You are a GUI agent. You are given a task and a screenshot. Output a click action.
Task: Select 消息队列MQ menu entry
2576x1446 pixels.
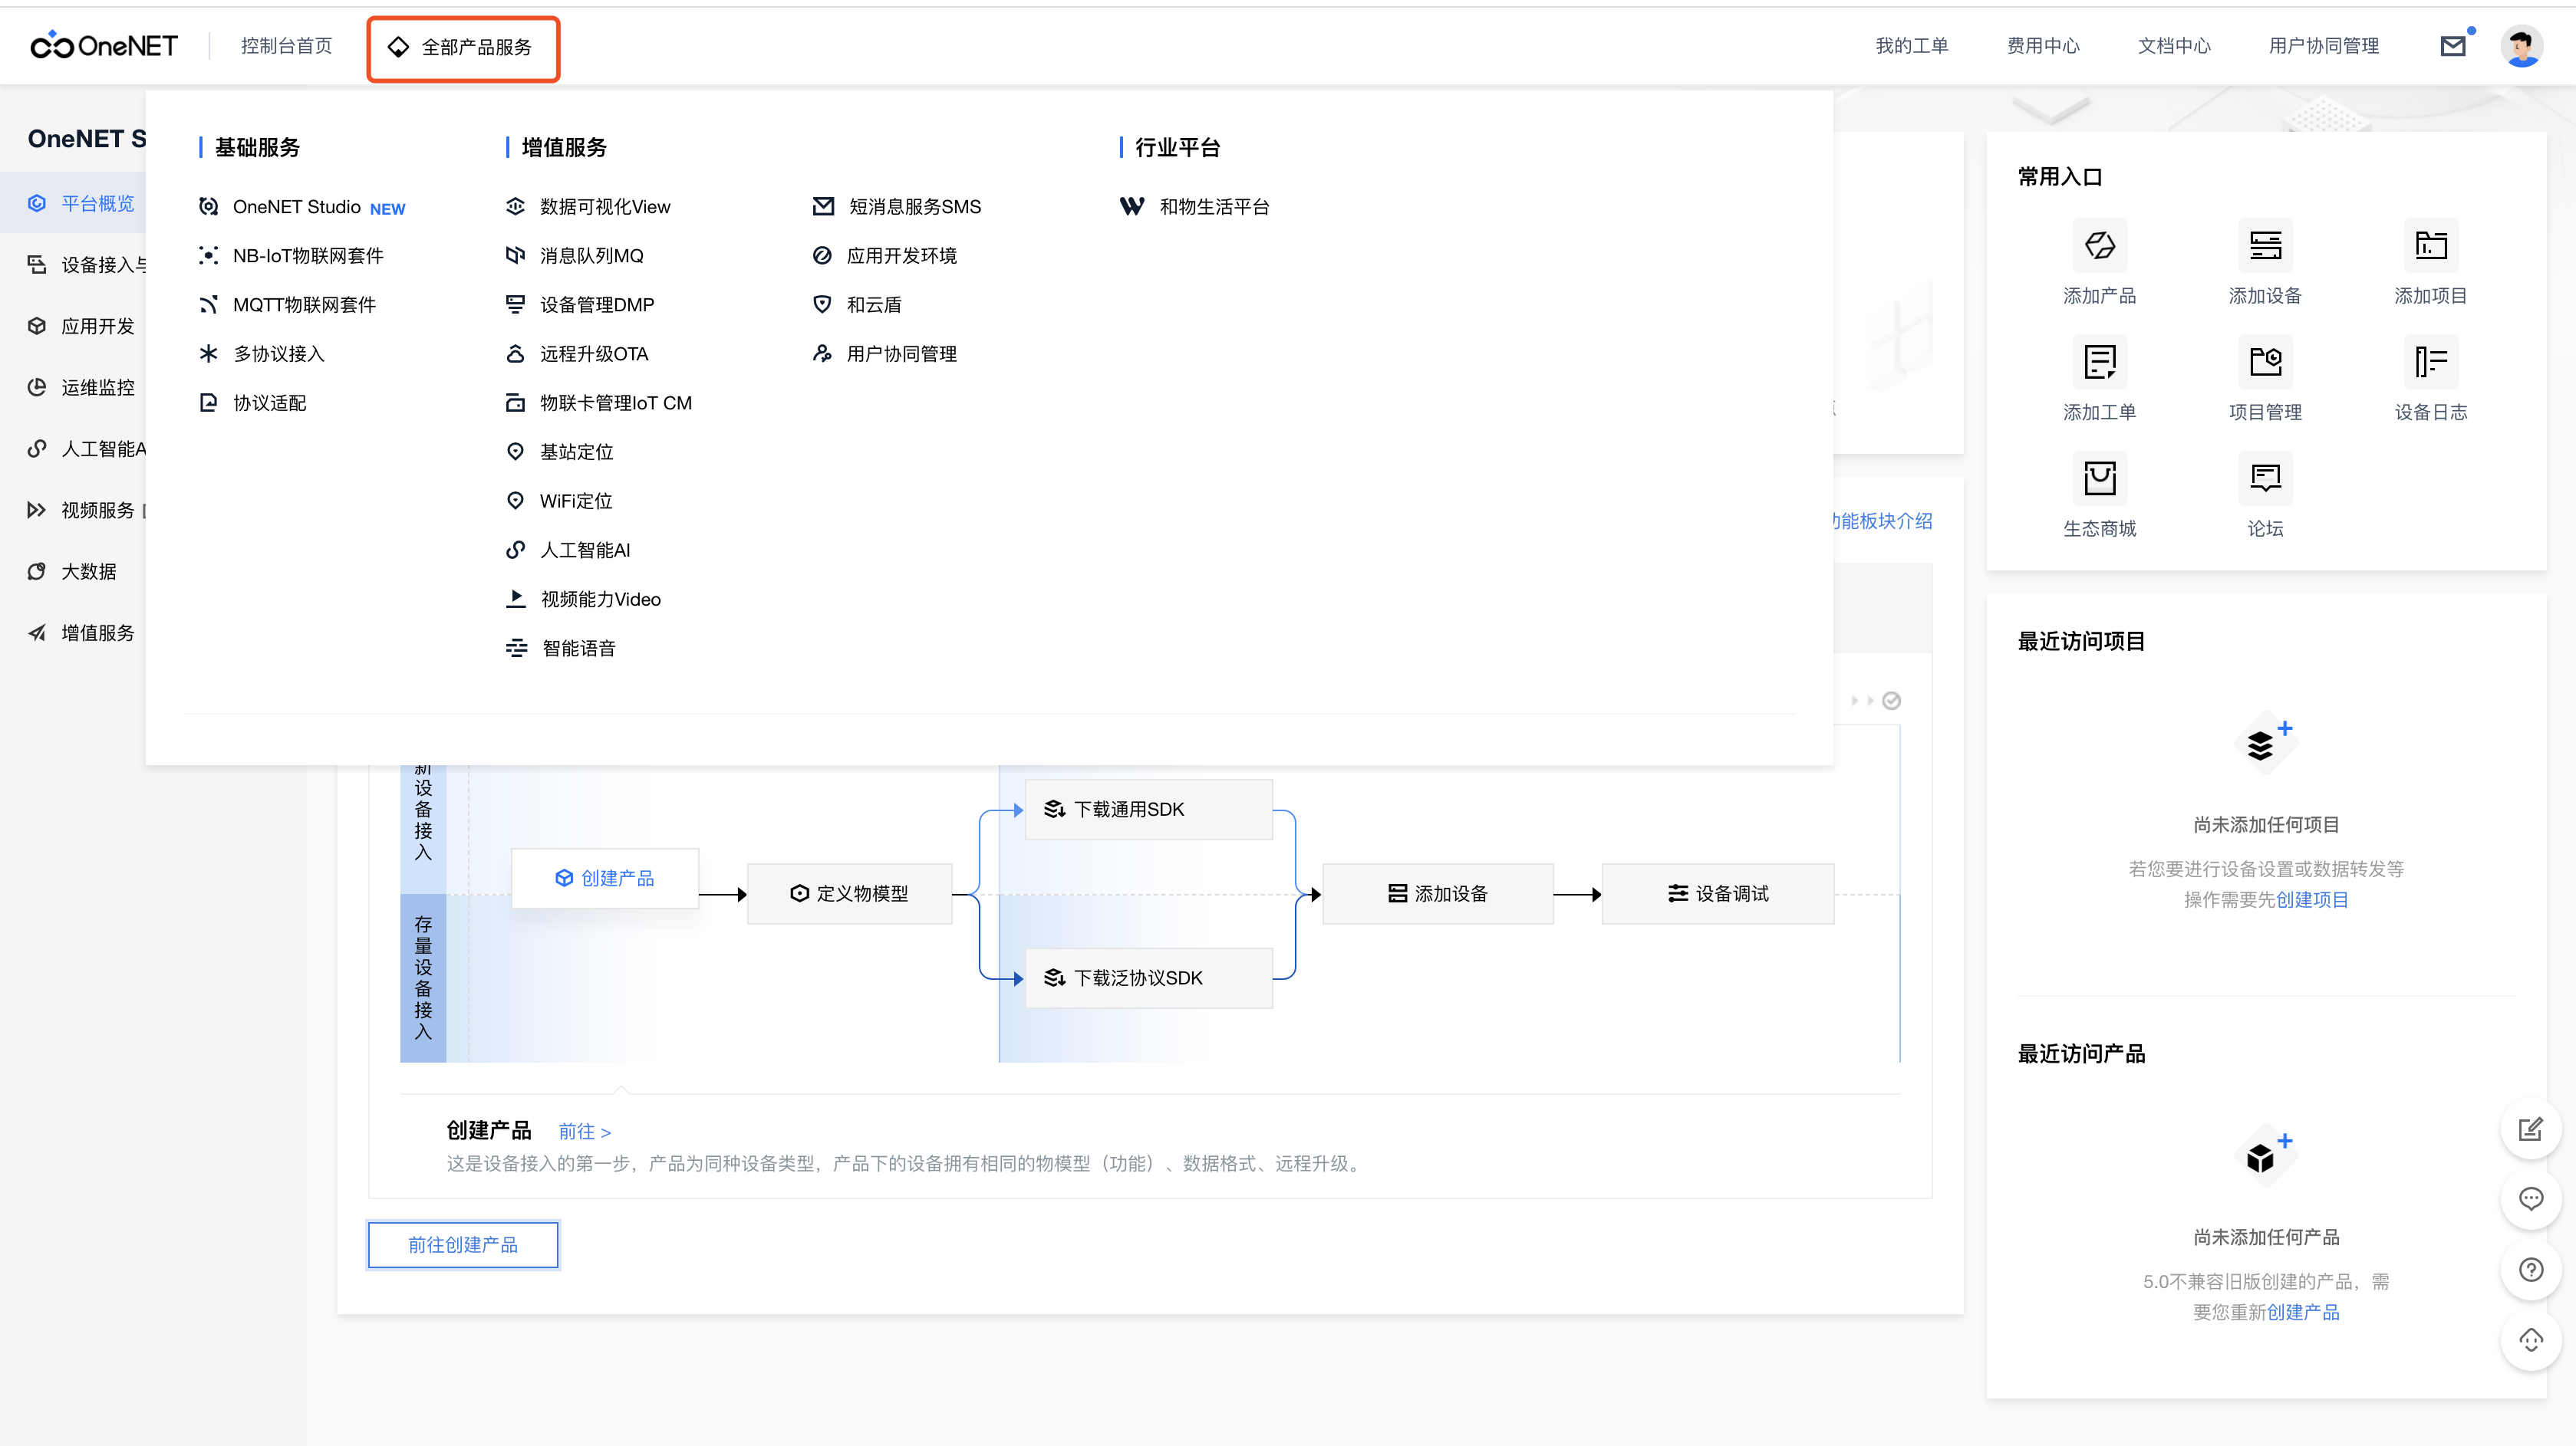coord(574,256)
